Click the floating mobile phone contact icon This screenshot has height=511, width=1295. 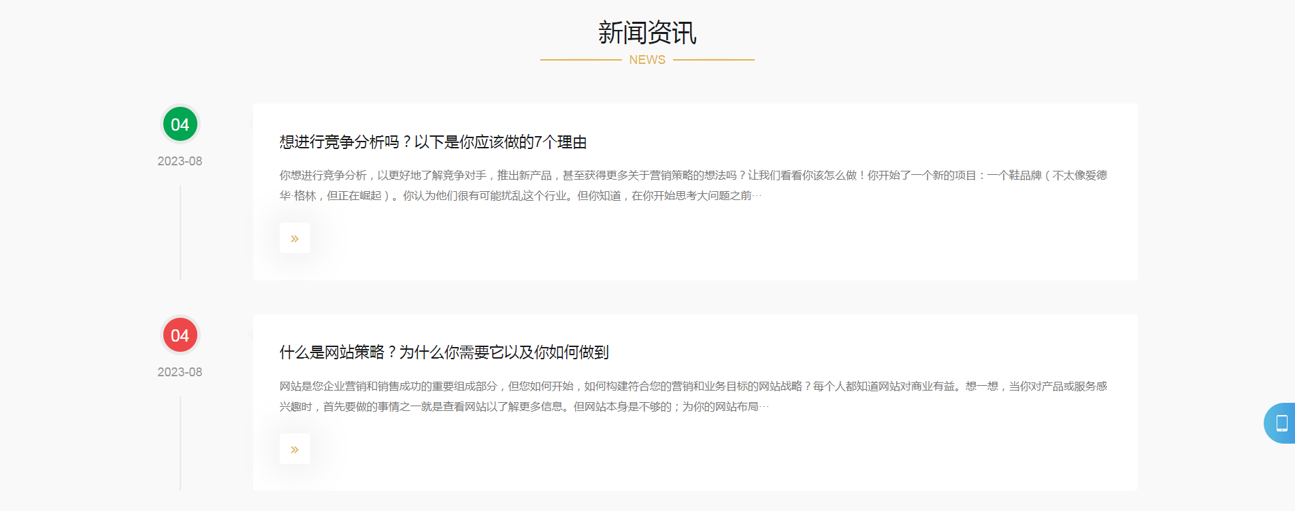pyautogui.click(x=1281, y=423)
